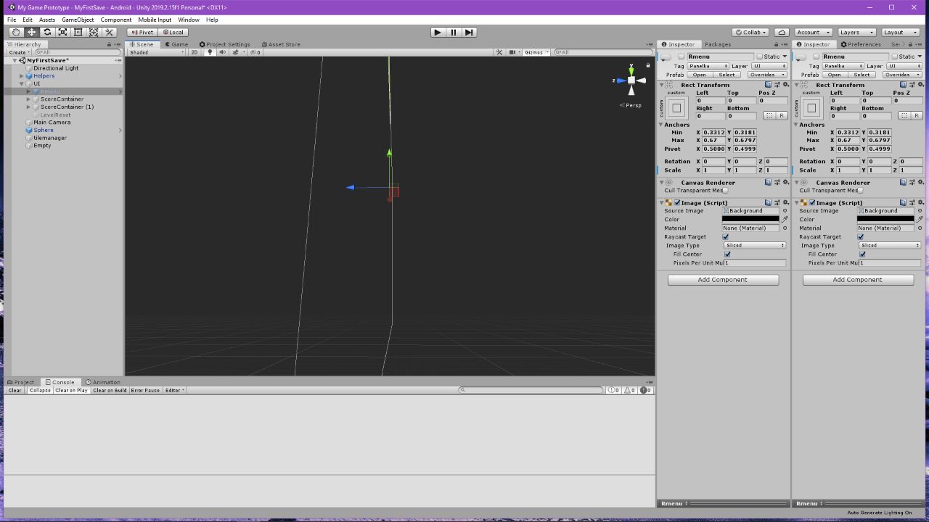Open Rect Transform help in the Inspector beside Packages
The image size is (929, 522).
click(x=768, y=85)
